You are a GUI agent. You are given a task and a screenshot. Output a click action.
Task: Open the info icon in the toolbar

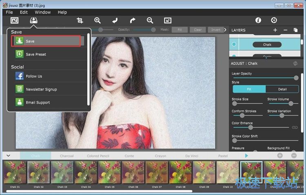coord(258,20)
